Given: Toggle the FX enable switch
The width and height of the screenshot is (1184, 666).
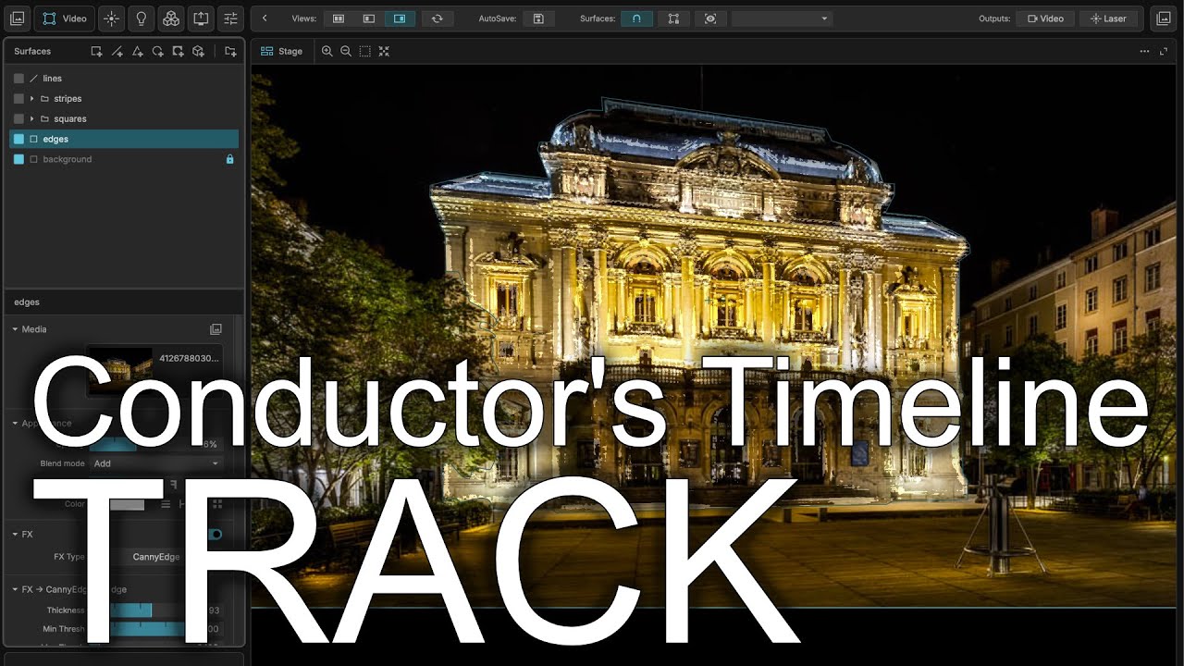Looking at the screenshot, I should point(213,535).
